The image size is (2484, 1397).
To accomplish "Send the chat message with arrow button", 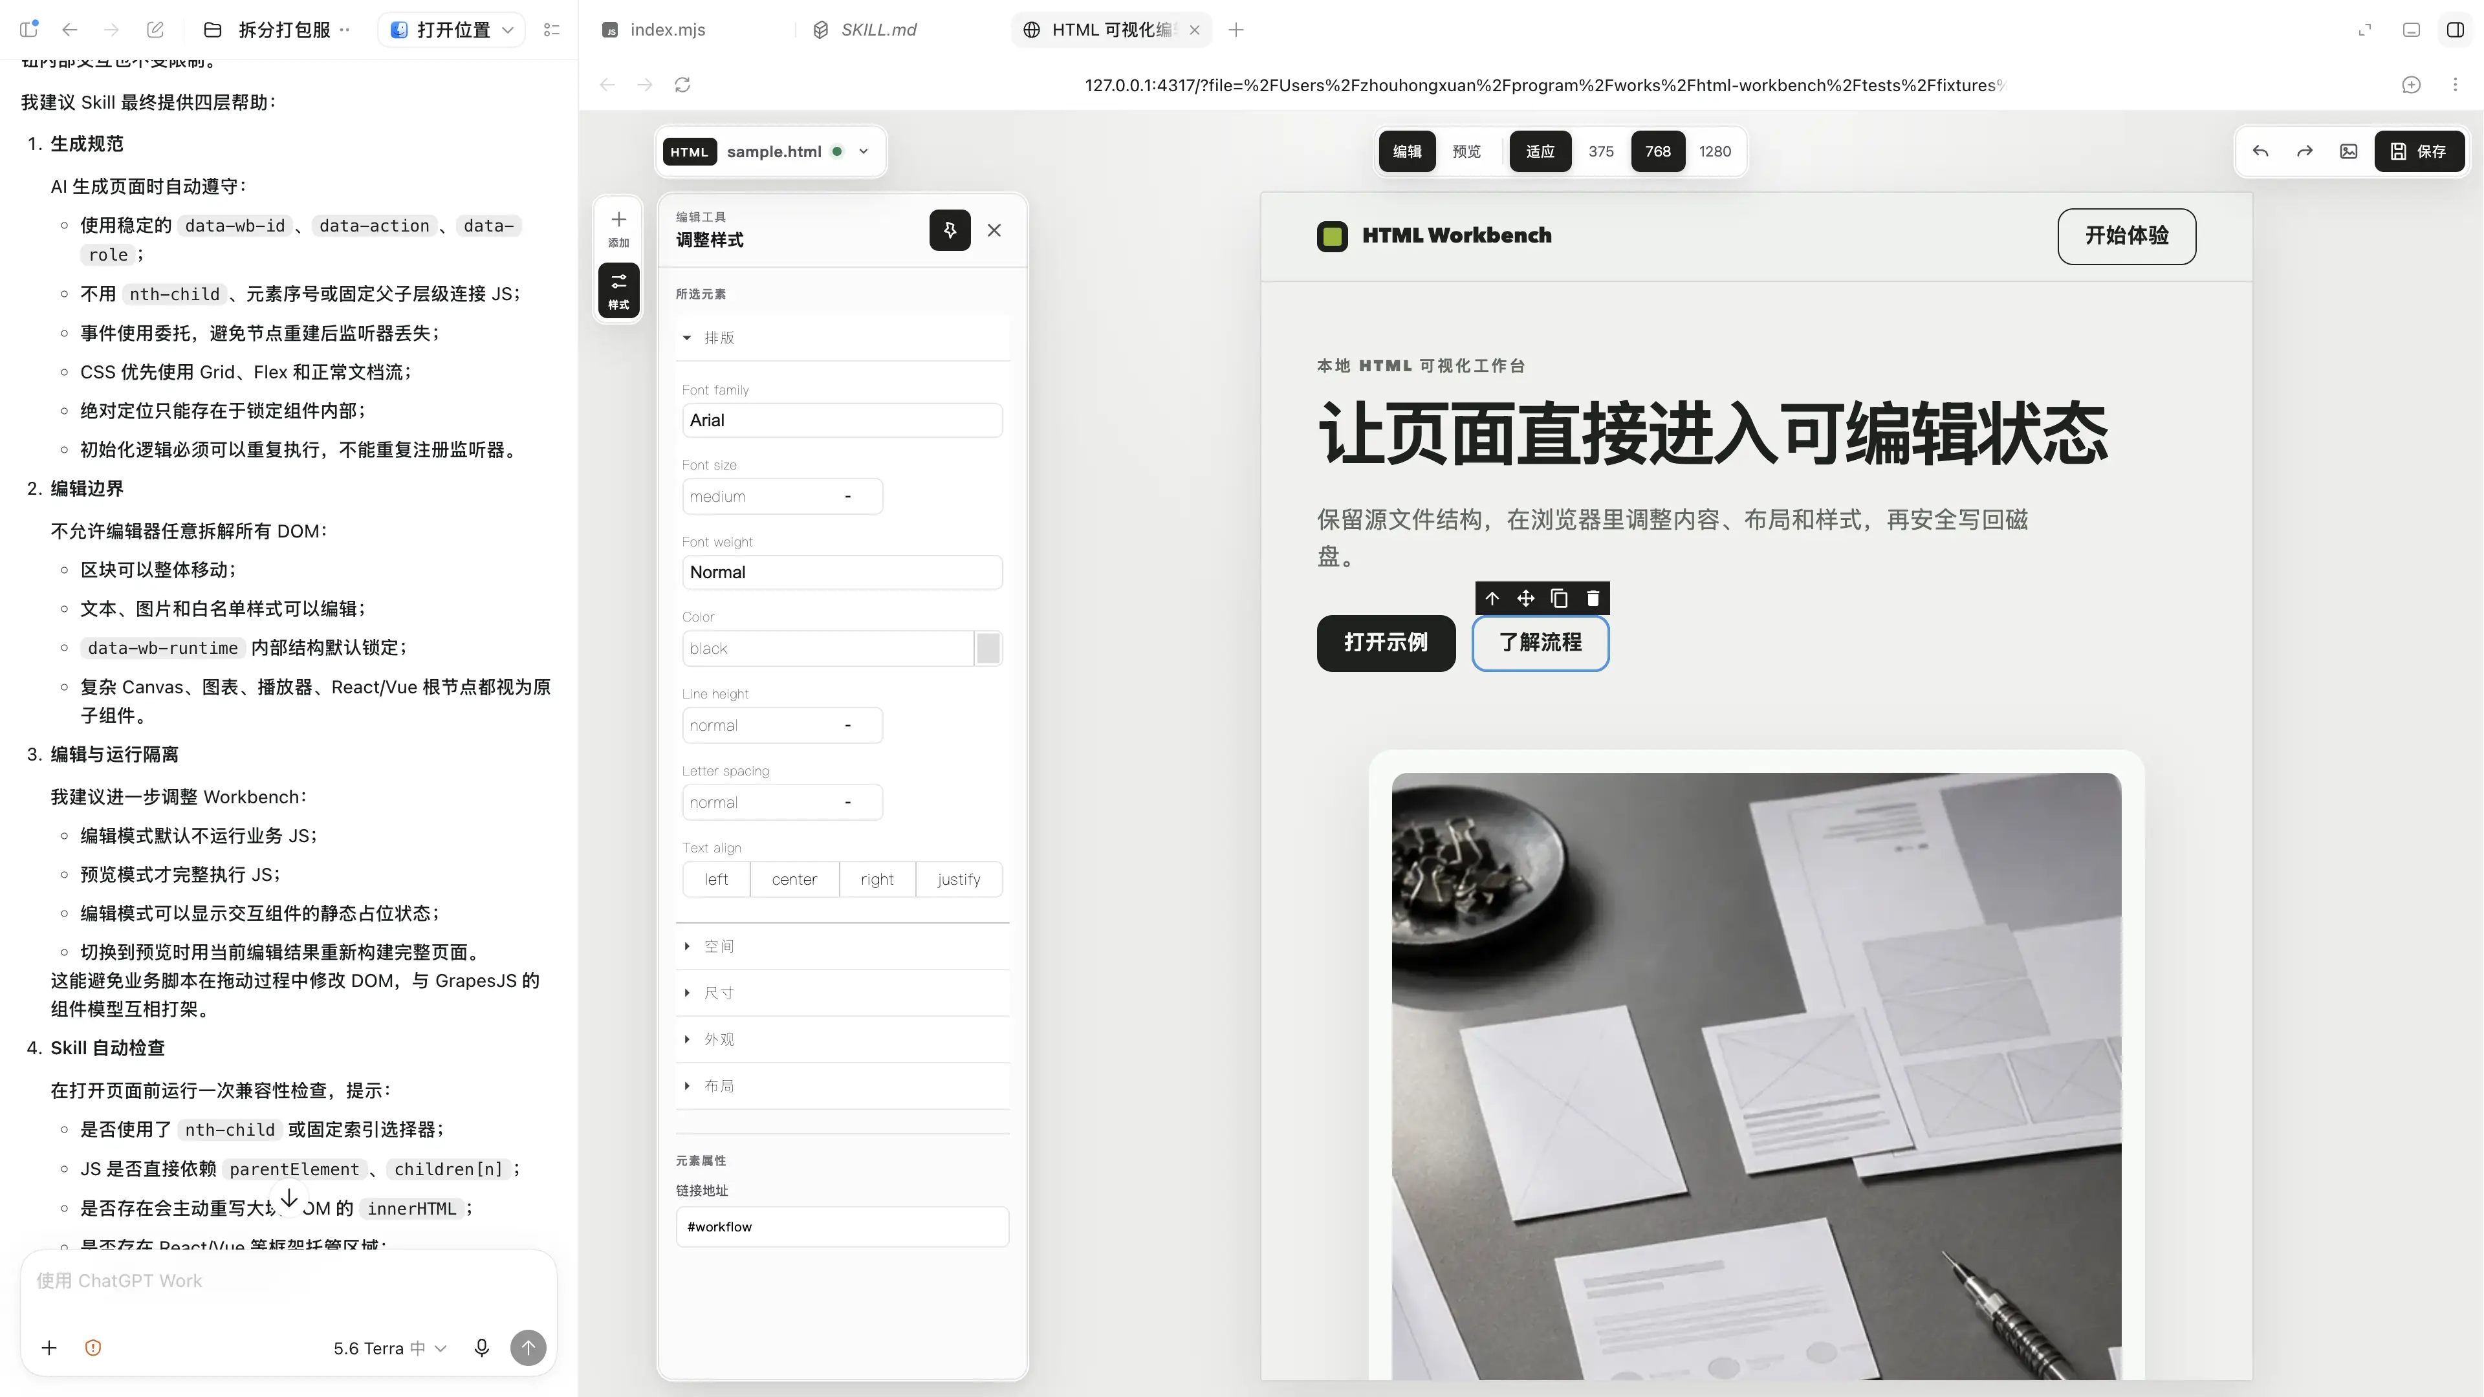I will [x=528, y=1348].
